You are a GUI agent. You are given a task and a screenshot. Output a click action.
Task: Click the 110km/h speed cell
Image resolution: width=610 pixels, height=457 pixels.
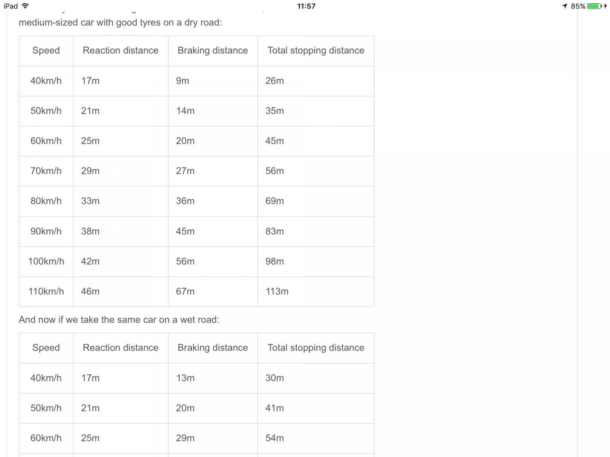[46, 291]
